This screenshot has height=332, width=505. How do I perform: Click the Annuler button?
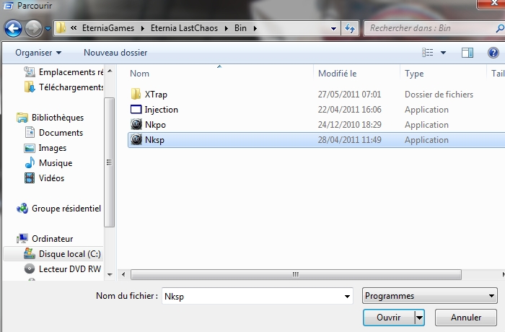[x=466, y=318]
